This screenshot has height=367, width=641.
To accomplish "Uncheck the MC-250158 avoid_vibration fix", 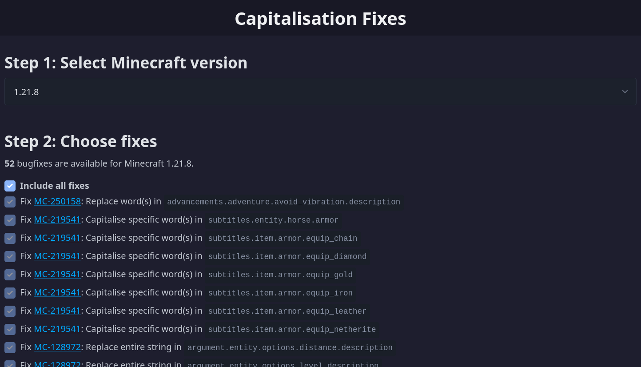I will (10, 202).
